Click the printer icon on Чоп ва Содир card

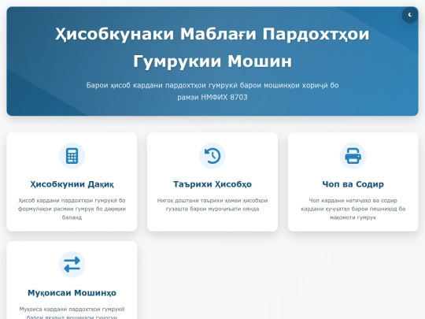tap(353, 156)
